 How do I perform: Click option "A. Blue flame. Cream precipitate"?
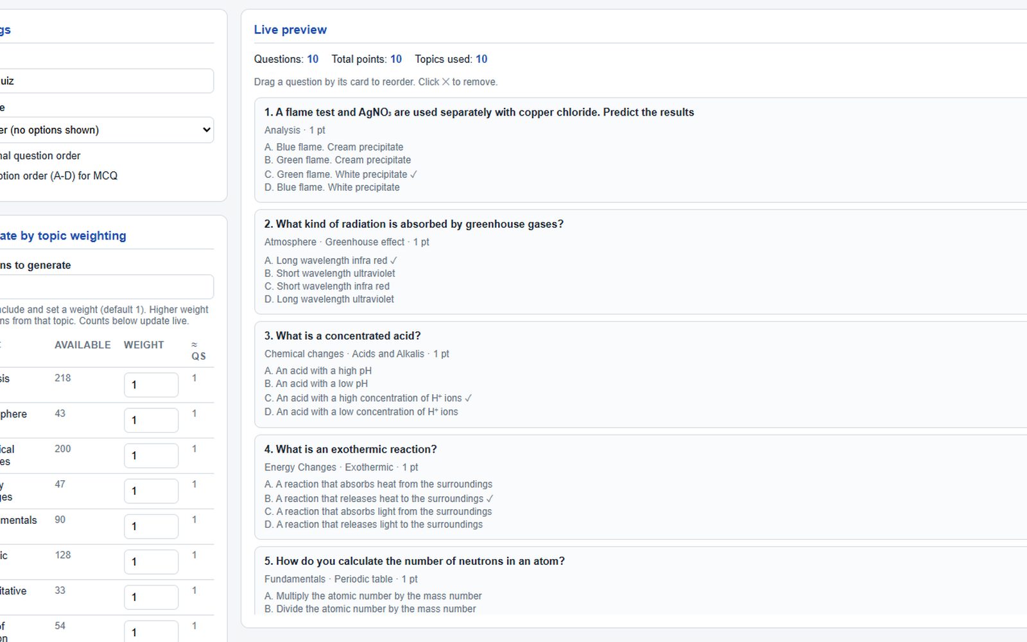click(x=334, y=147)
